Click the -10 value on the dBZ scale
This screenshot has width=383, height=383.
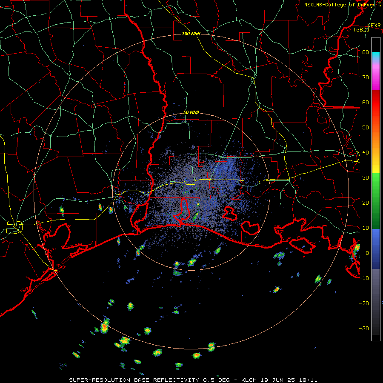tap(364, 278)
